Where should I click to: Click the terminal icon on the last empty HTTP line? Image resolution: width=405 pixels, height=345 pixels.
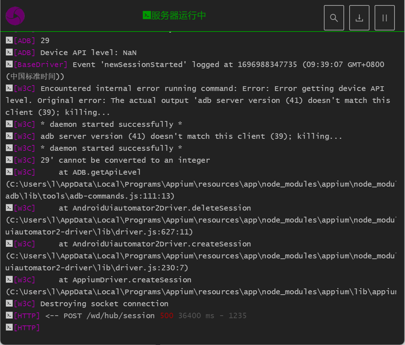[x=9, y=328]
